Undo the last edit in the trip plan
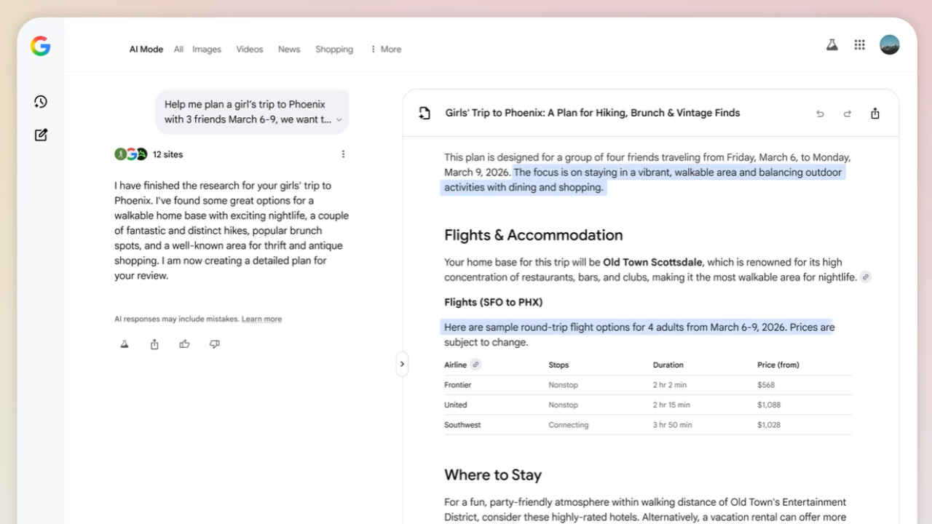The image size is (932, 524). click(820, 114)
